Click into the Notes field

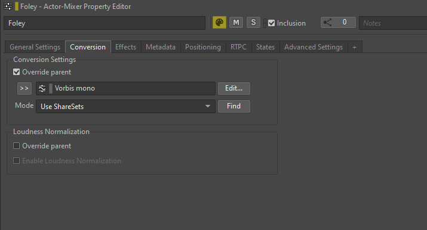(393, 23)
